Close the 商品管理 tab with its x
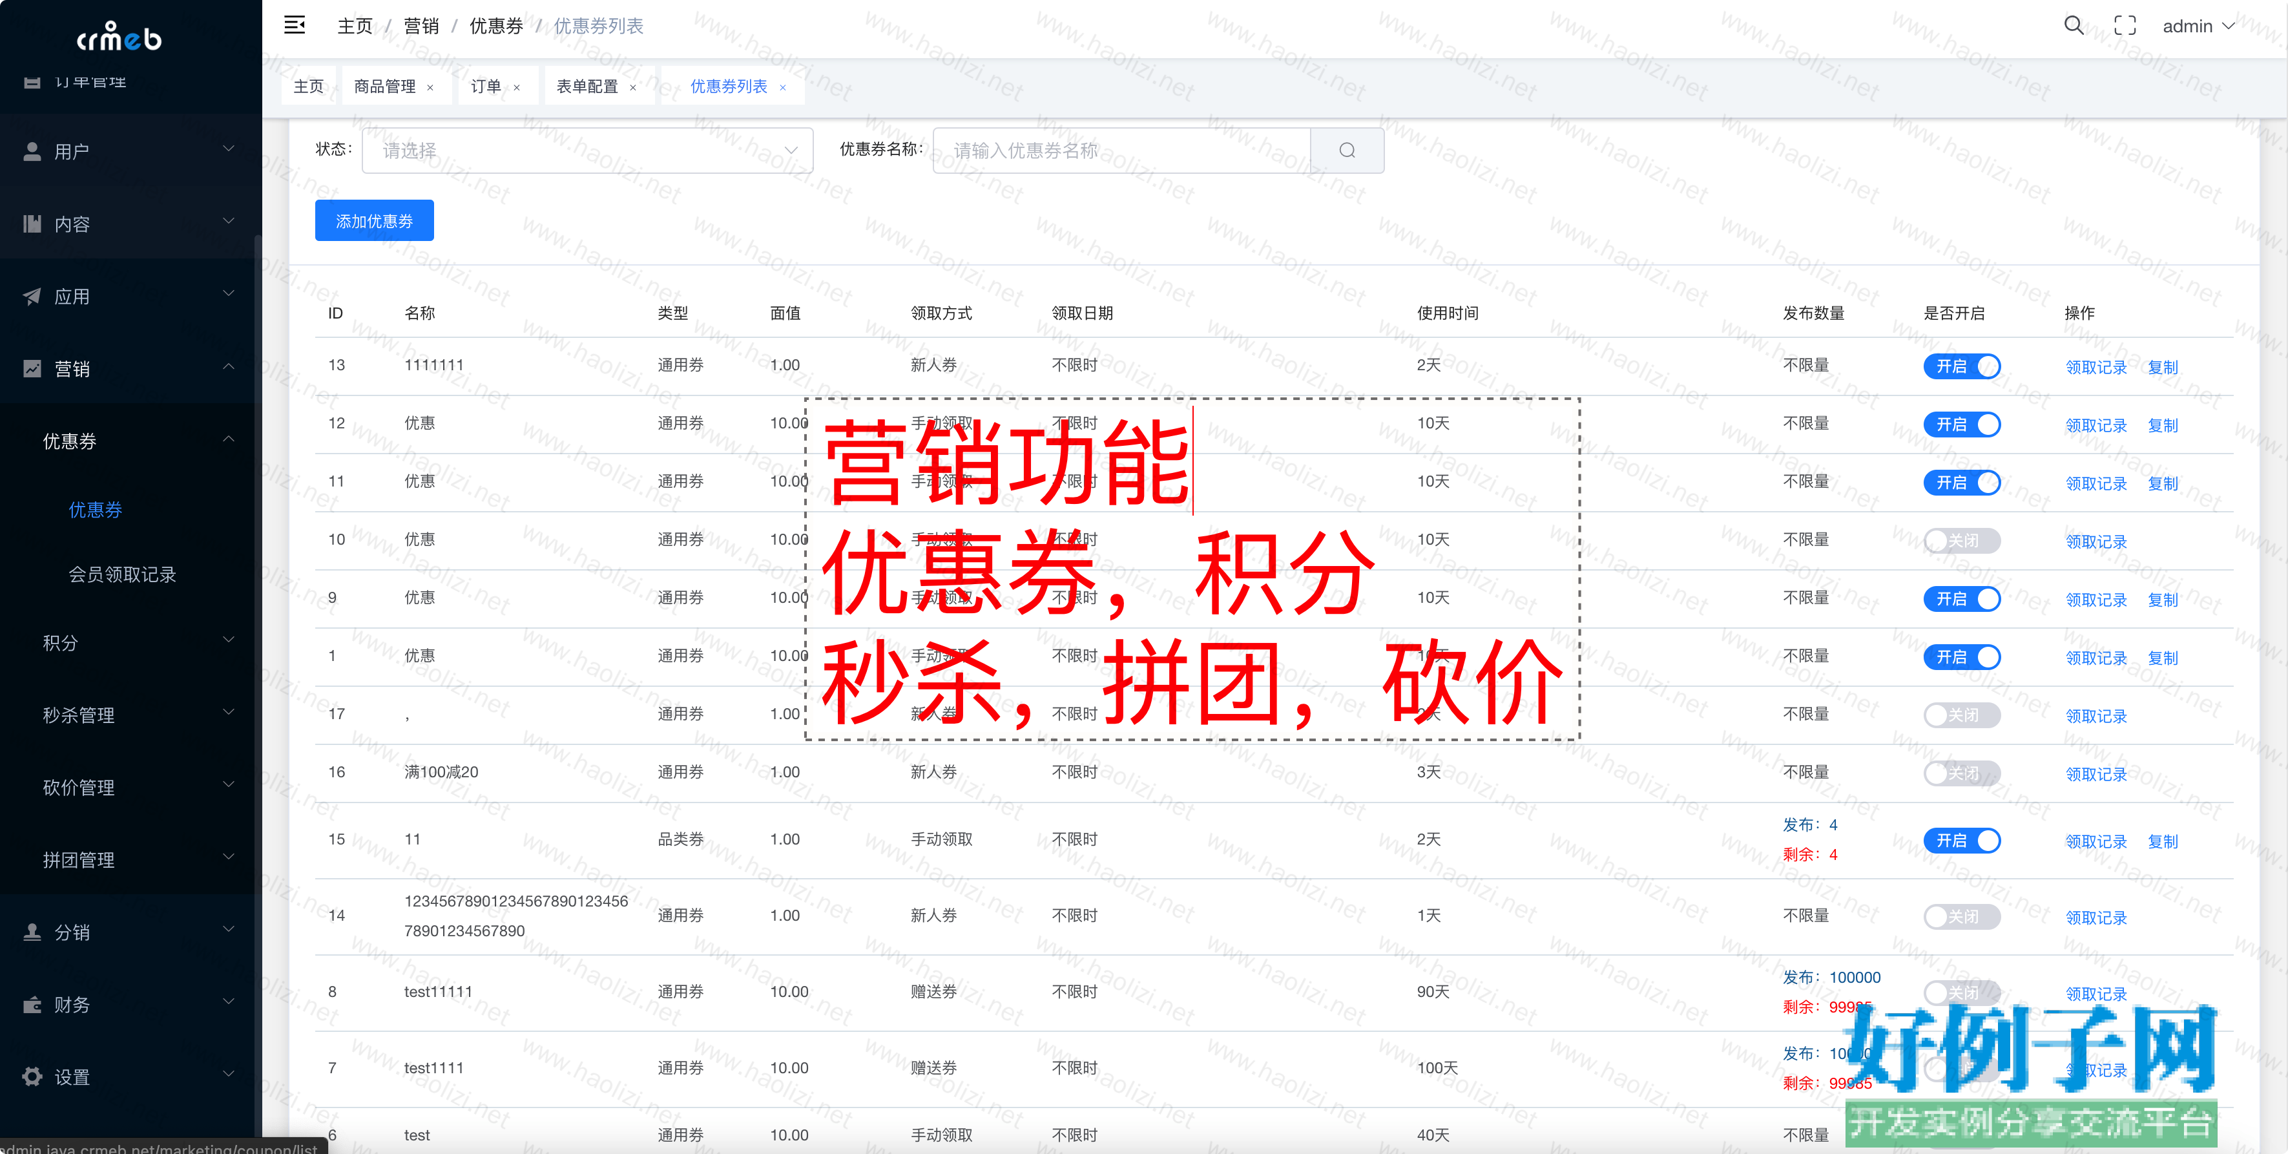This screenshot has width=2288, height=1154. (x=431, y=87)
